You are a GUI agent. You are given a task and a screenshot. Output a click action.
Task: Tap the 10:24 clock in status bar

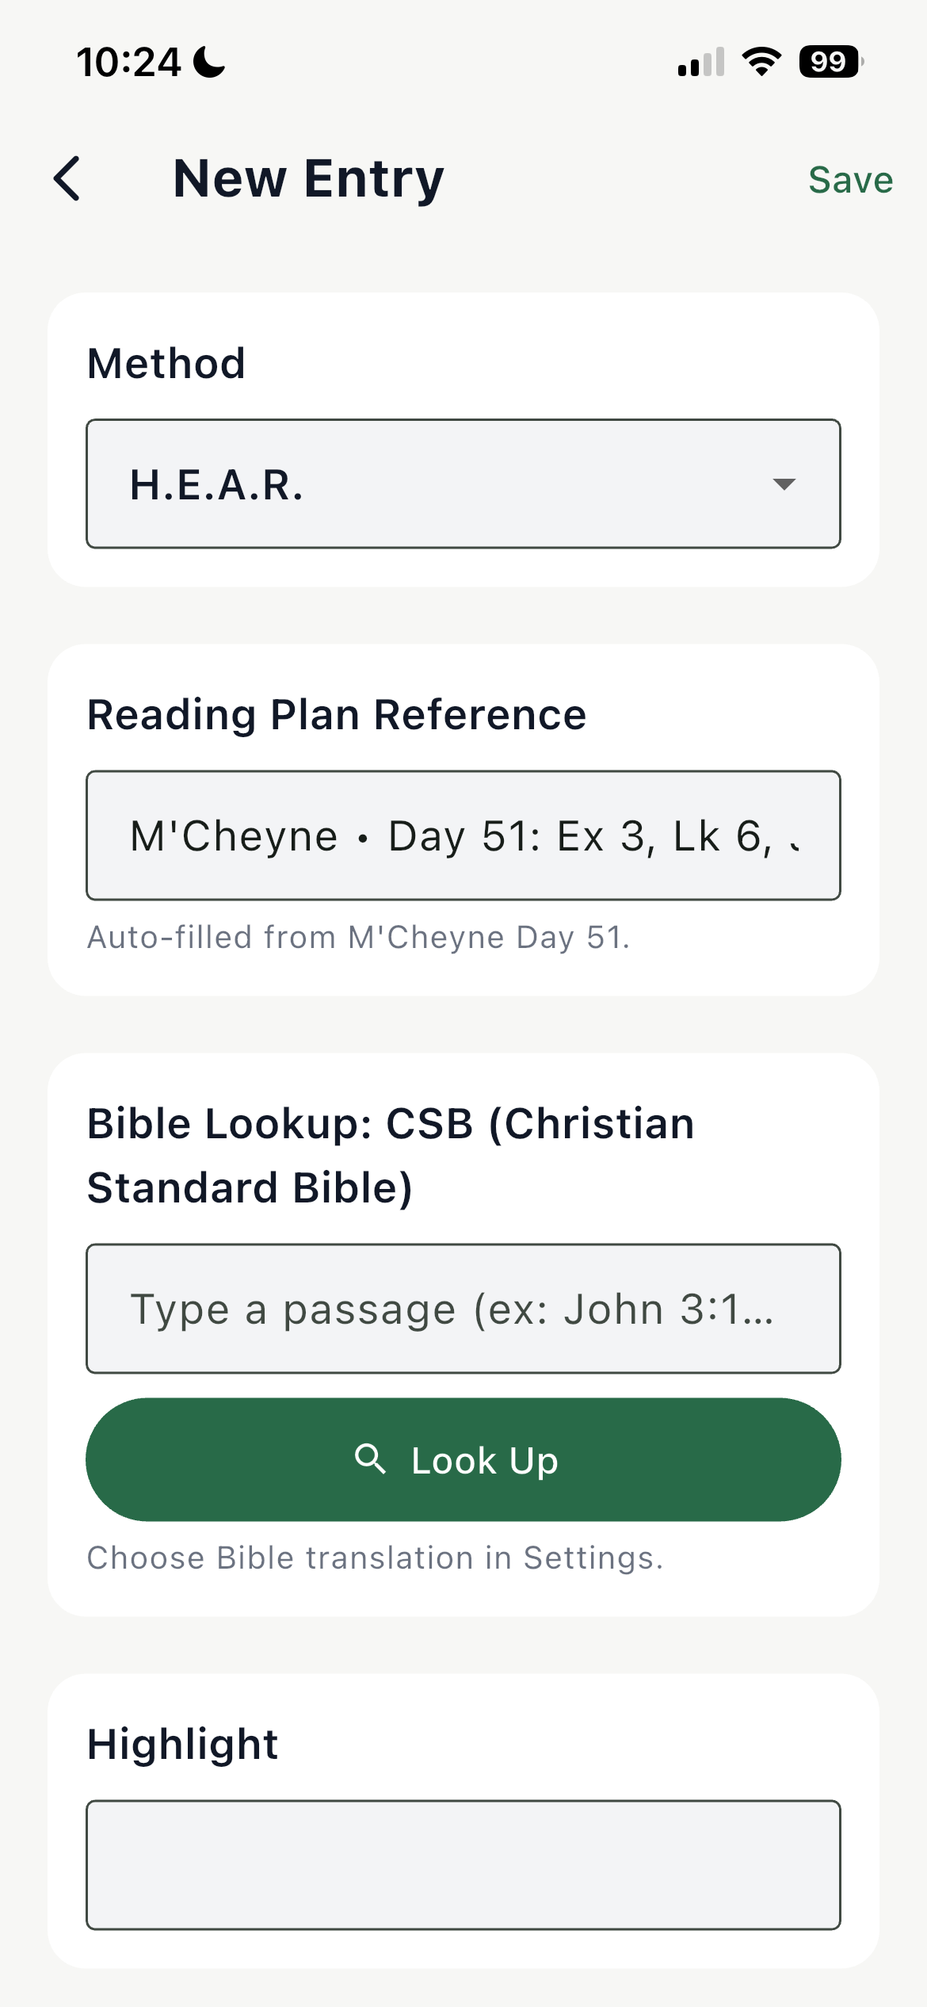[128, 62]
